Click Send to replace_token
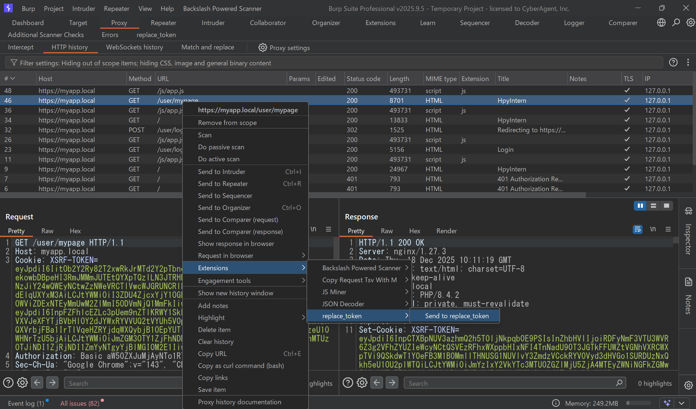This screenshot has height=409, width=696. coord(456,316)
